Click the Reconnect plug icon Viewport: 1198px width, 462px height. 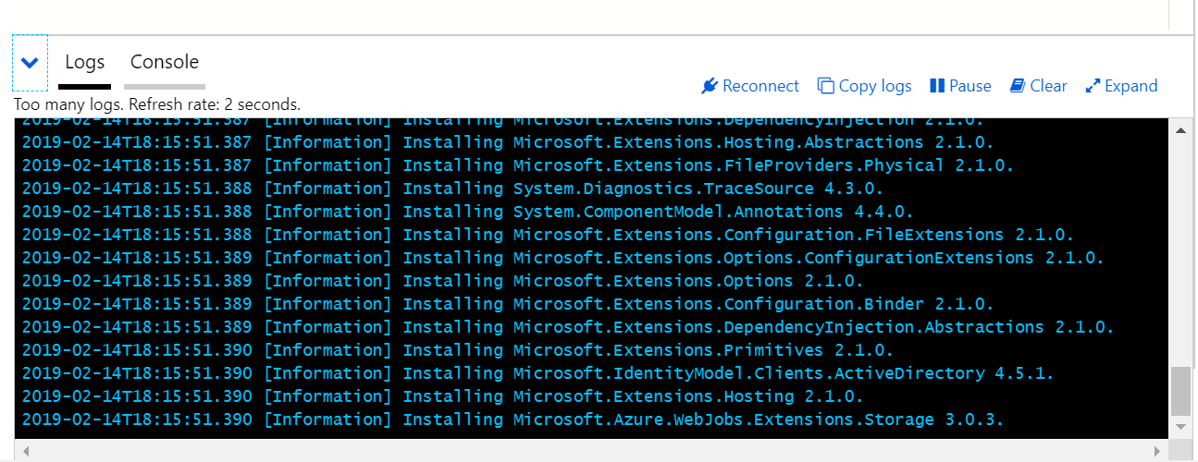(710, 86)
